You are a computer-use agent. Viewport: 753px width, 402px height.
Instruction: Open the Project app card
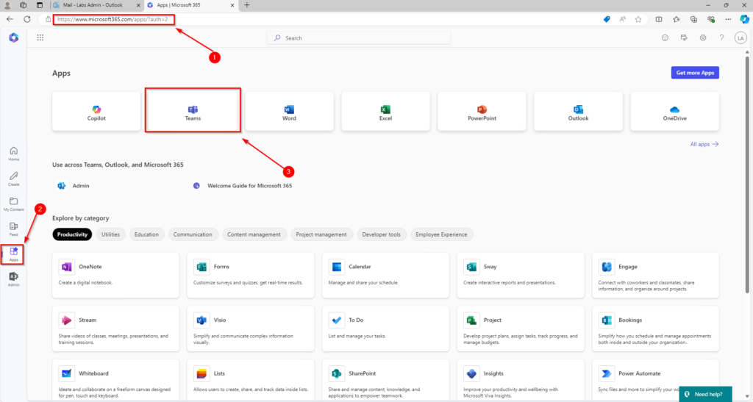521,329
